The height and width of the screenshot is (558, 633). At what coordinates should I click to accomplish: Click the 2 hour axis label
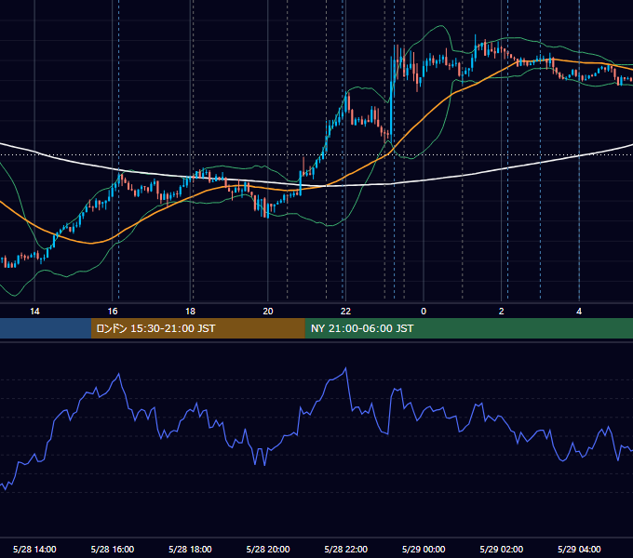point(502,312)
